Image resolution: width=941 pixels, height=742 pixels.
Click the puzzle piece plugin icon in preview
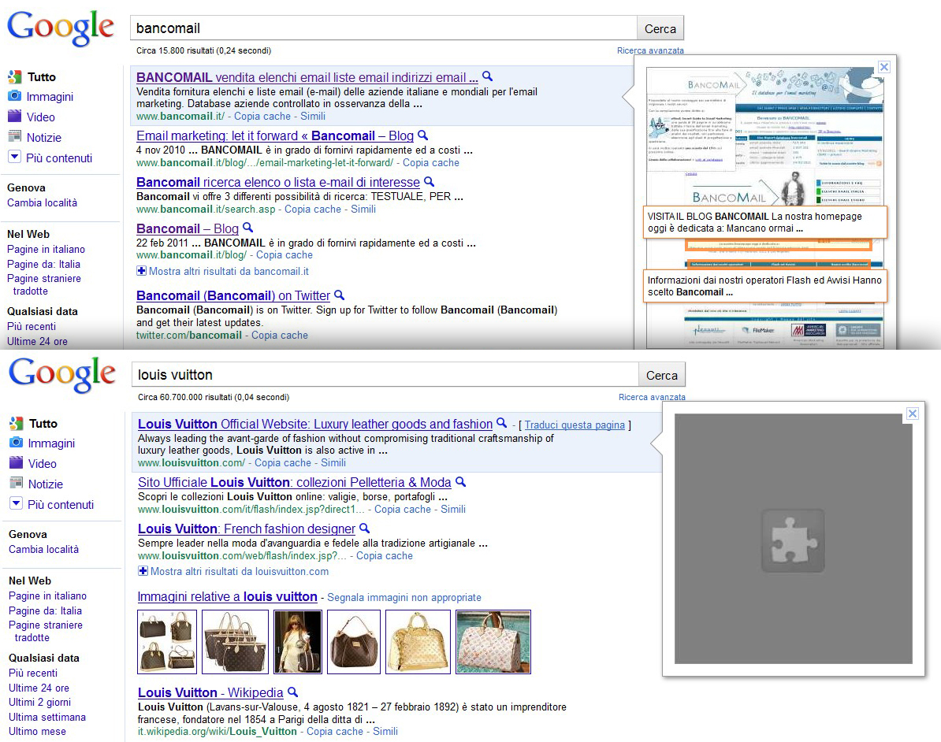[x=792, y=540]
